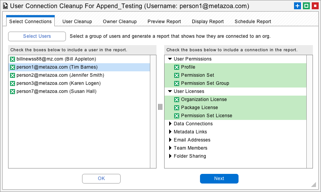Click the Select Users button
Viewport: 321px width, 192px height.
tap(37, 36)
